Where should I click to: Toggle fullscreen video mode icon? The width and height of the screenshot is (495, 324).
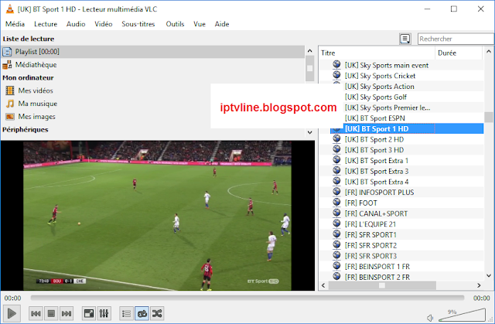pos(89,314)
